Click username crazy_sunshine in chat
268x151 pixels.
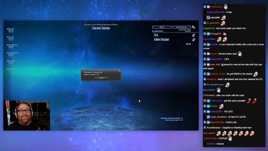[x=219, y=117]
